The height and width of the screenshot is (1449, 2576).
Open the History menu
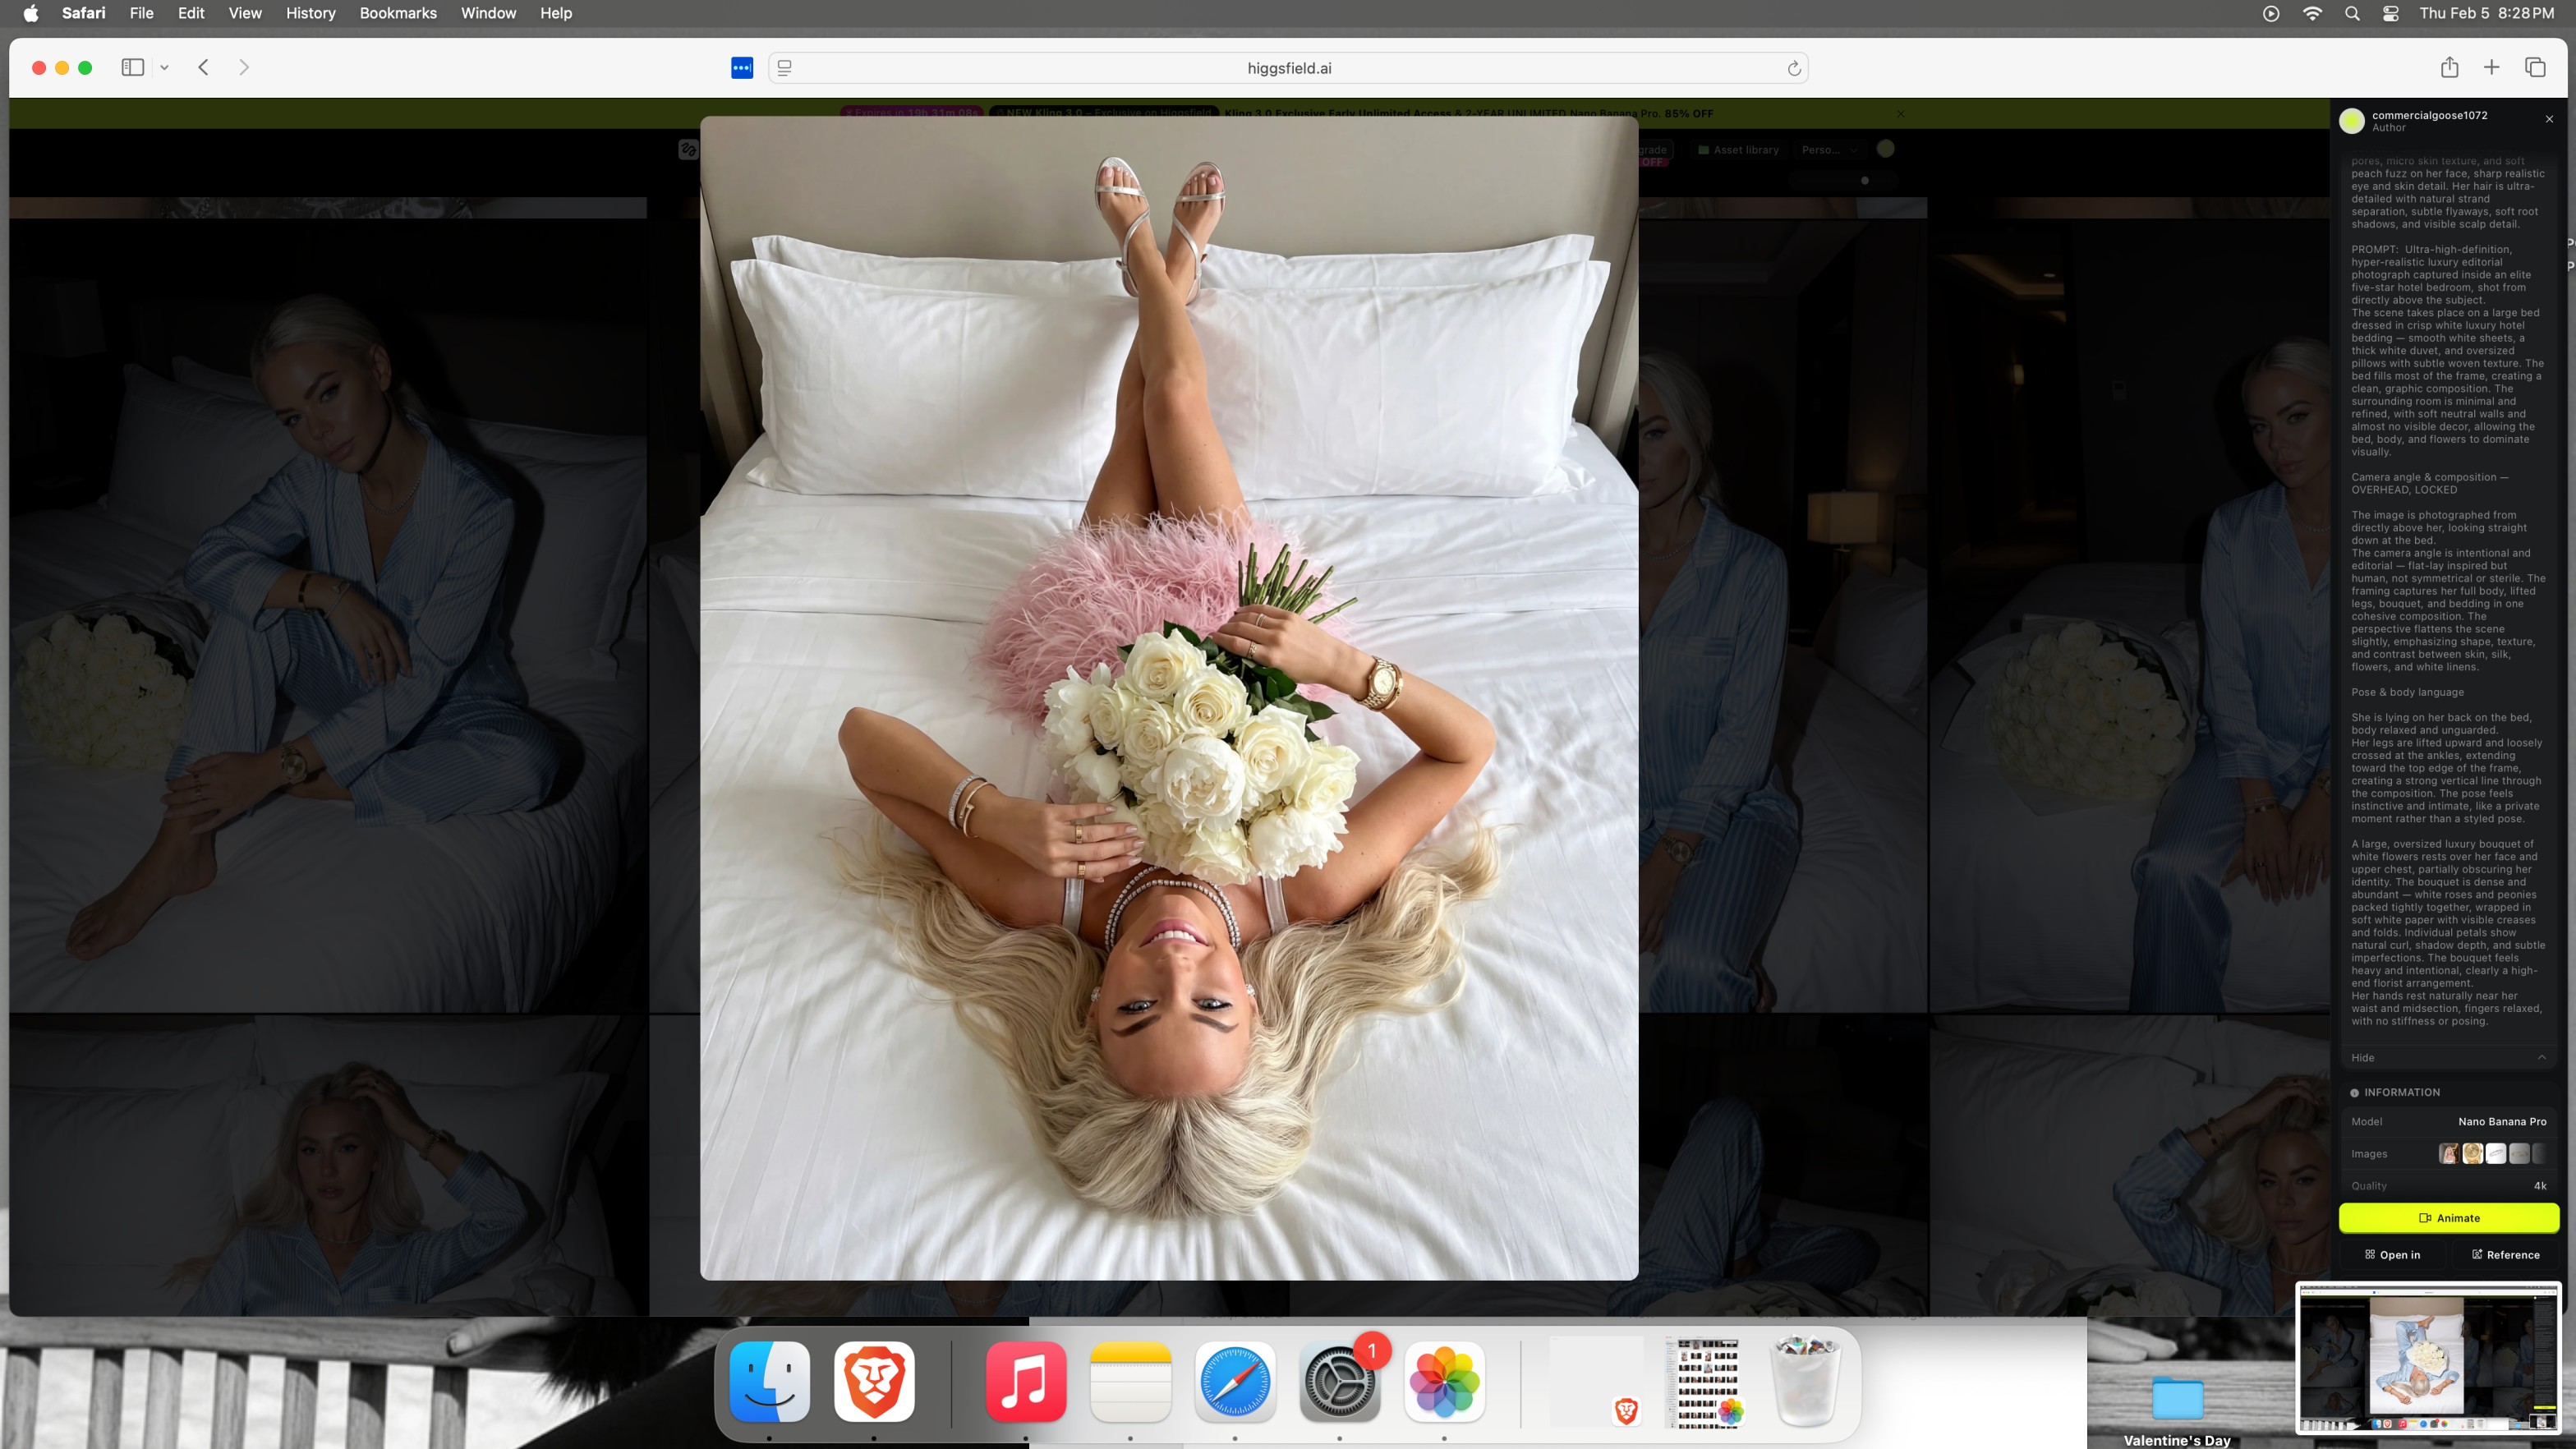[x=310, y=13]
